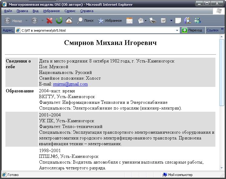Click the Internet Explorer title bar icon
This screenshot has height=179, width=226.
pyautogui.click(x=4, y=4)
